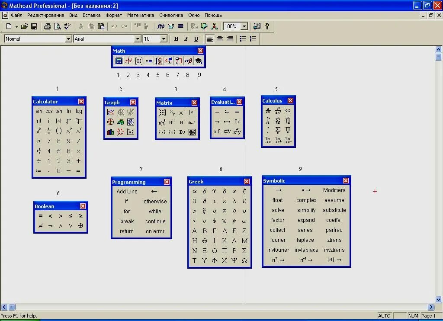Expand the Arial font dropdown
The height and width of the screenshot is (321, 443).
click(138, 39)
